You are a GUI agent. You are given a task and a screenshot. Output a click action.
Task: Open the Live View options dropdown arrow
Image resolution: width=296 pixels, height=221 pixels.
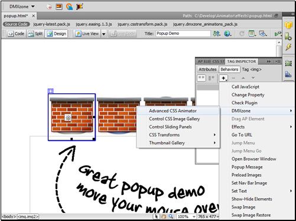coord(103,34)
